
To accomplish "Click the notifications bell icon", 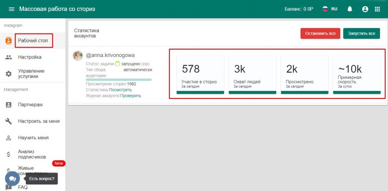I will coord(350,9).
